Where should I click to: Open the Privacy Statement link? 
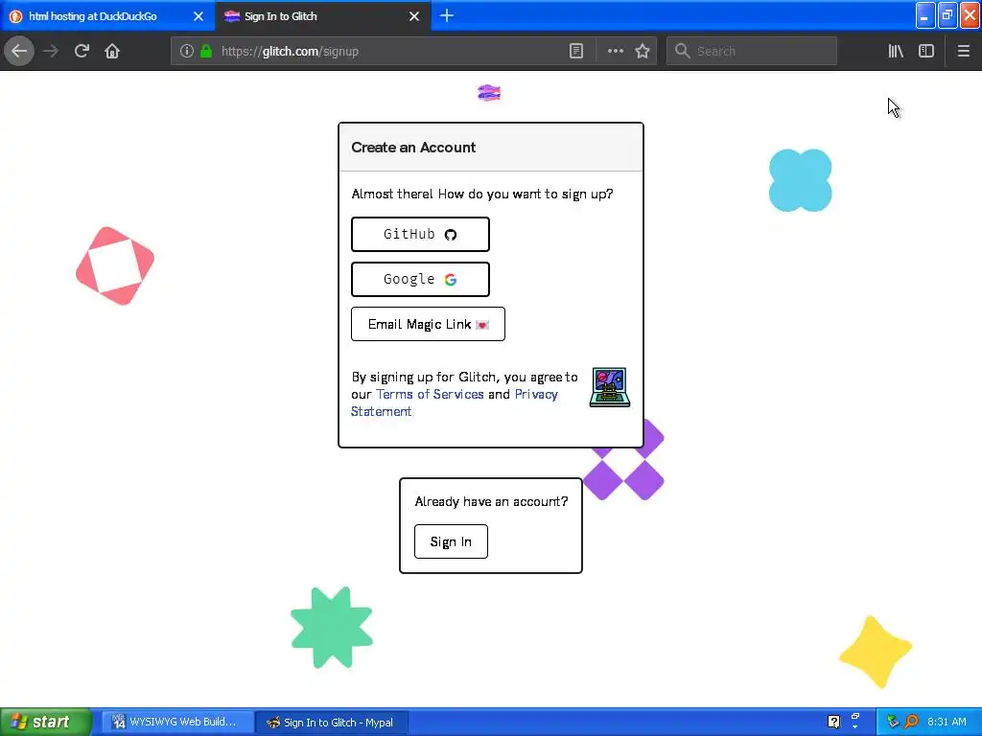tap(454, 403)
